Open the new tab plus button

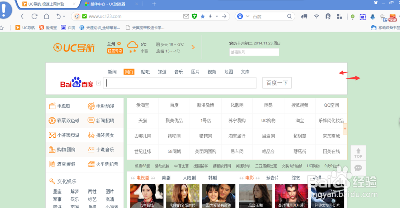tap(154, 4)
